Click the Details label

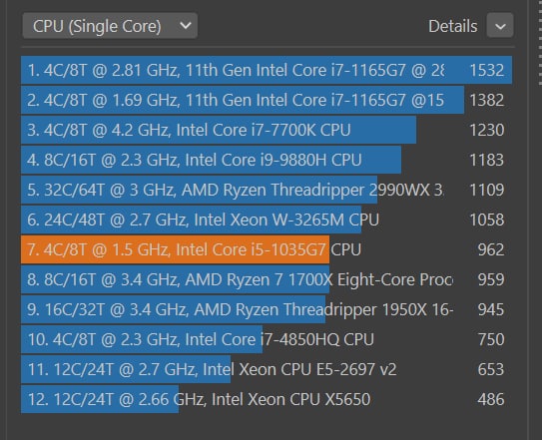[x=453, y=26]
